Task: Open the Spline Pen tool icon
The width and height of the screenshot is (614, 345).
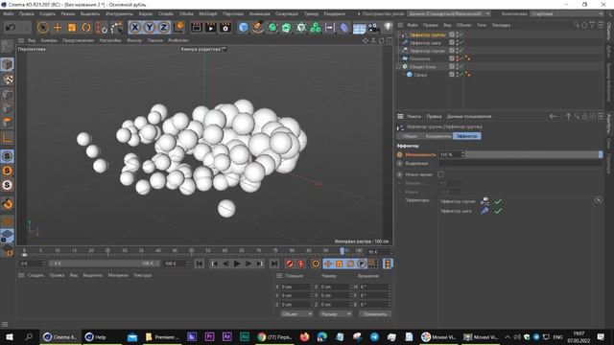Action: [x=258, y=28]
